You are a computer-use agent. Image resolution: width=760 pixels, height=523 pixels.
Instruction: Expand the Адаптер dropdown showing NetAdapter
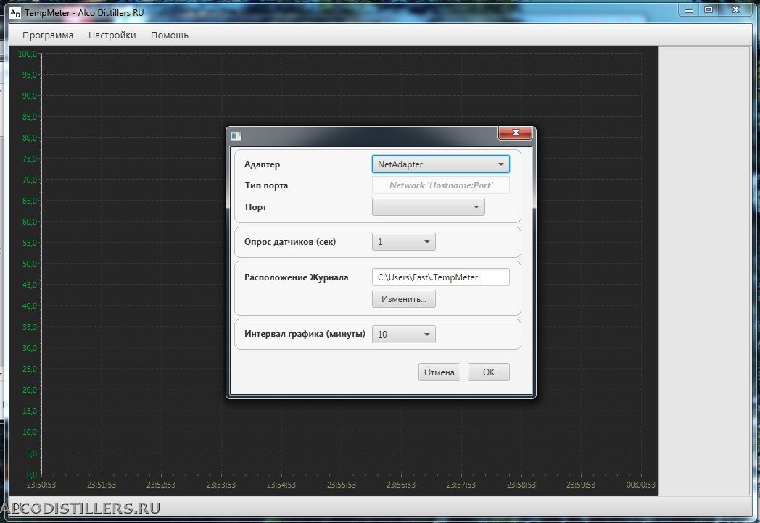pos(440,164)
